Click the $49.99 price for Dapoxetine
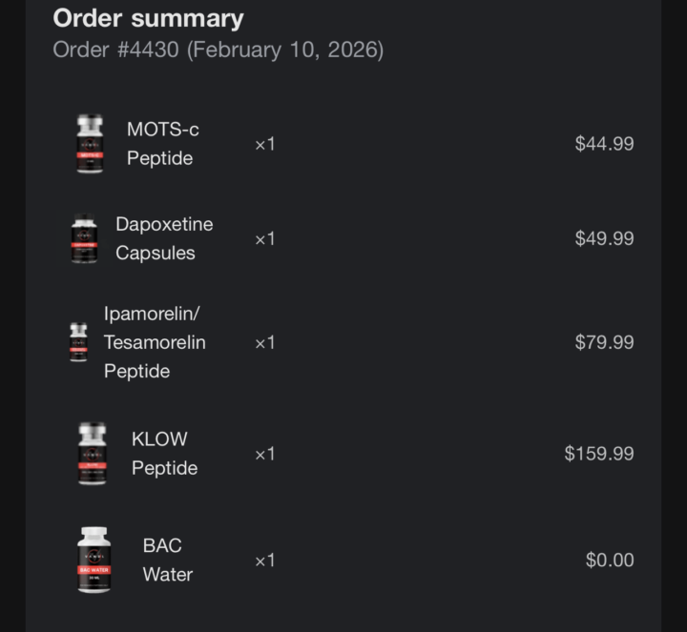This screenshot has width=687, height=632. (x=604, y=238)
